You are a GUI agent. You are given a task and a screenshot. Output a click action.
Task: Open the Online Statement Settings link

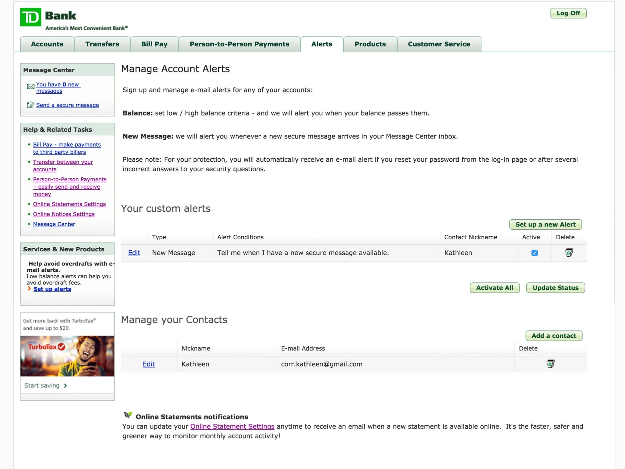(x=232, y=426)
